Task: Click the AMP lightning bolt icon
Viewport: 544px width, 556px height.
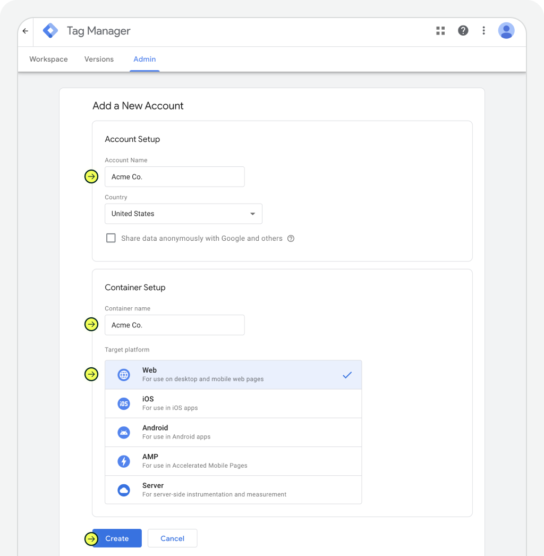Action: 124,461
